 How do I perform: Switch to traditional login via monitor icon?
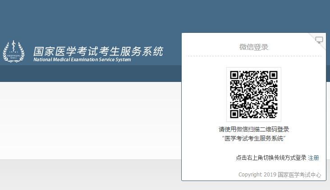coord(319,40)
